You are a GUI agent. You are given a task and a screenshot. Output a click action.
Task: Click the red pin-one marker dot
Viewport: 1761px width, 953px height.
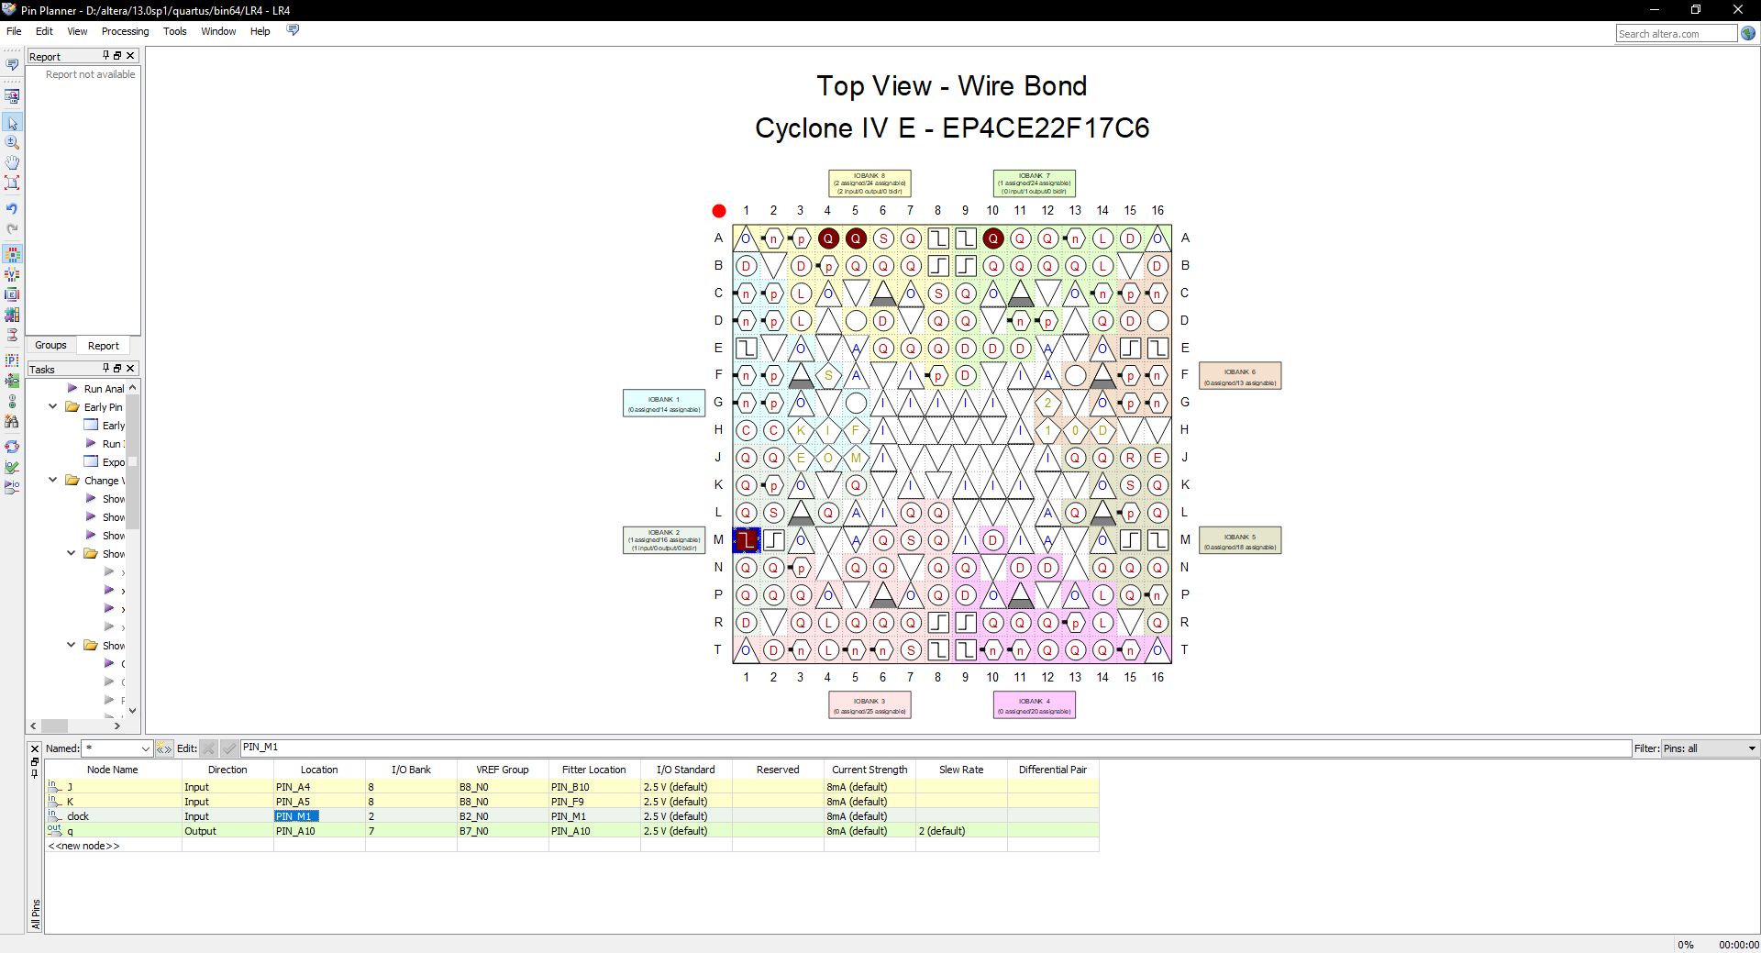point(719,211)
